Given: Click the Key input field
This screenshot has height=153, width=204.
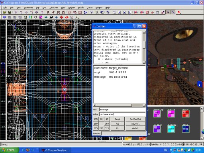Looking at the screenshot, I should (x=122, y=110).
